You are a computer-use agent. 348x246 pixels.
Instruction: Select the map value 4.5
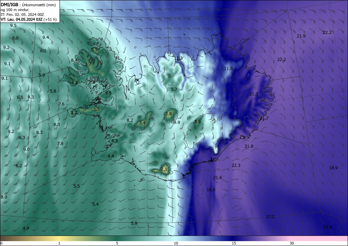click(x=108, y=93)
